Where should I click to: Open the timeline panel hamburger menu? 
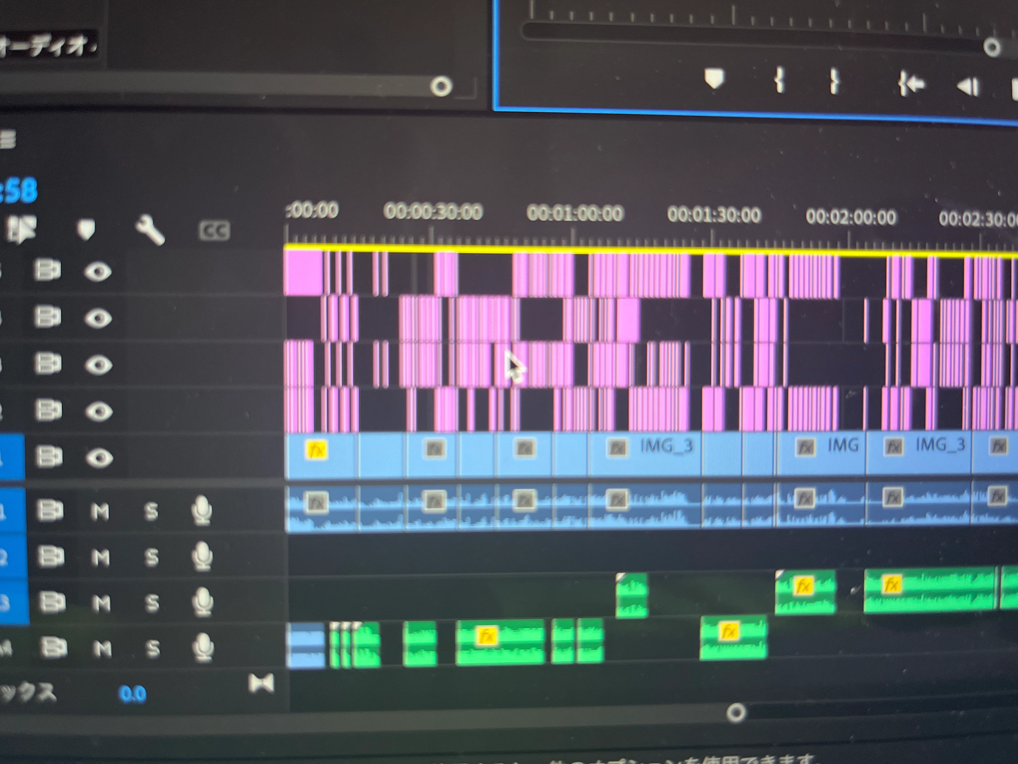[8, 139]
